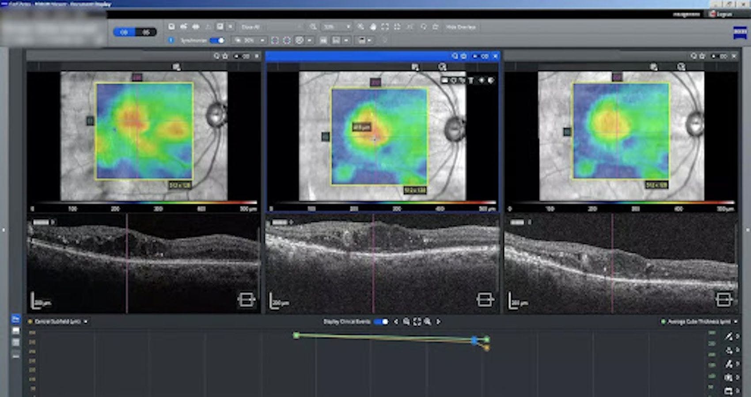This screenshot has height=397, width=751.
Task: Click magnifier icon in right panel header
Action: (693, 56)
